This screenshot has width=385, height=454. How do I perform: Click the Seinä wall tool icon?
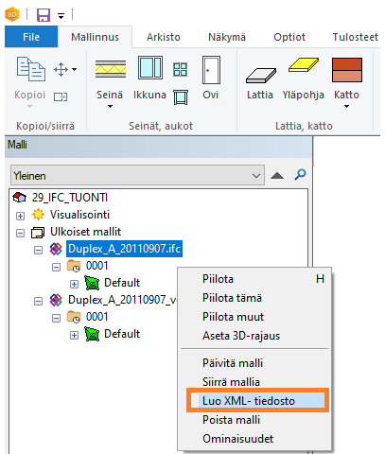click(x=111, y=69)
